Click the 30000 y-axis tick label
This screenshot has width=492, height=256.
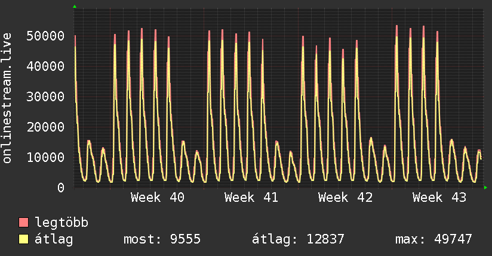click(45, 96)
